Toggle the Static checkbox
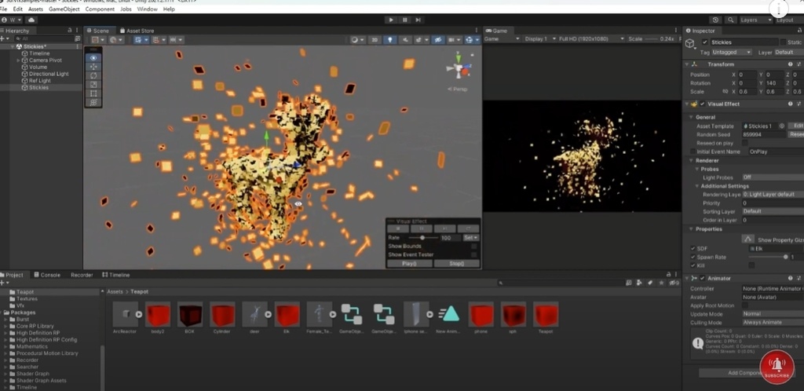The height and width of the screenshot is (391, 804). (x=783, y=42)
